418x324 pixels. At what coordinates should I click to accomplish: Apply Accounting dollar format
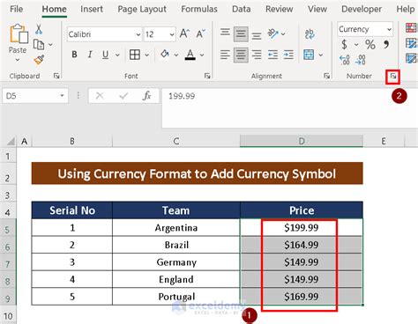click(344, 45)
